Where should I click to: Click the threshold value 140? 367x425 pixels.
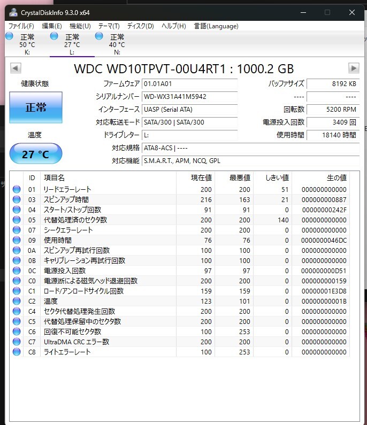click(283, 220)
